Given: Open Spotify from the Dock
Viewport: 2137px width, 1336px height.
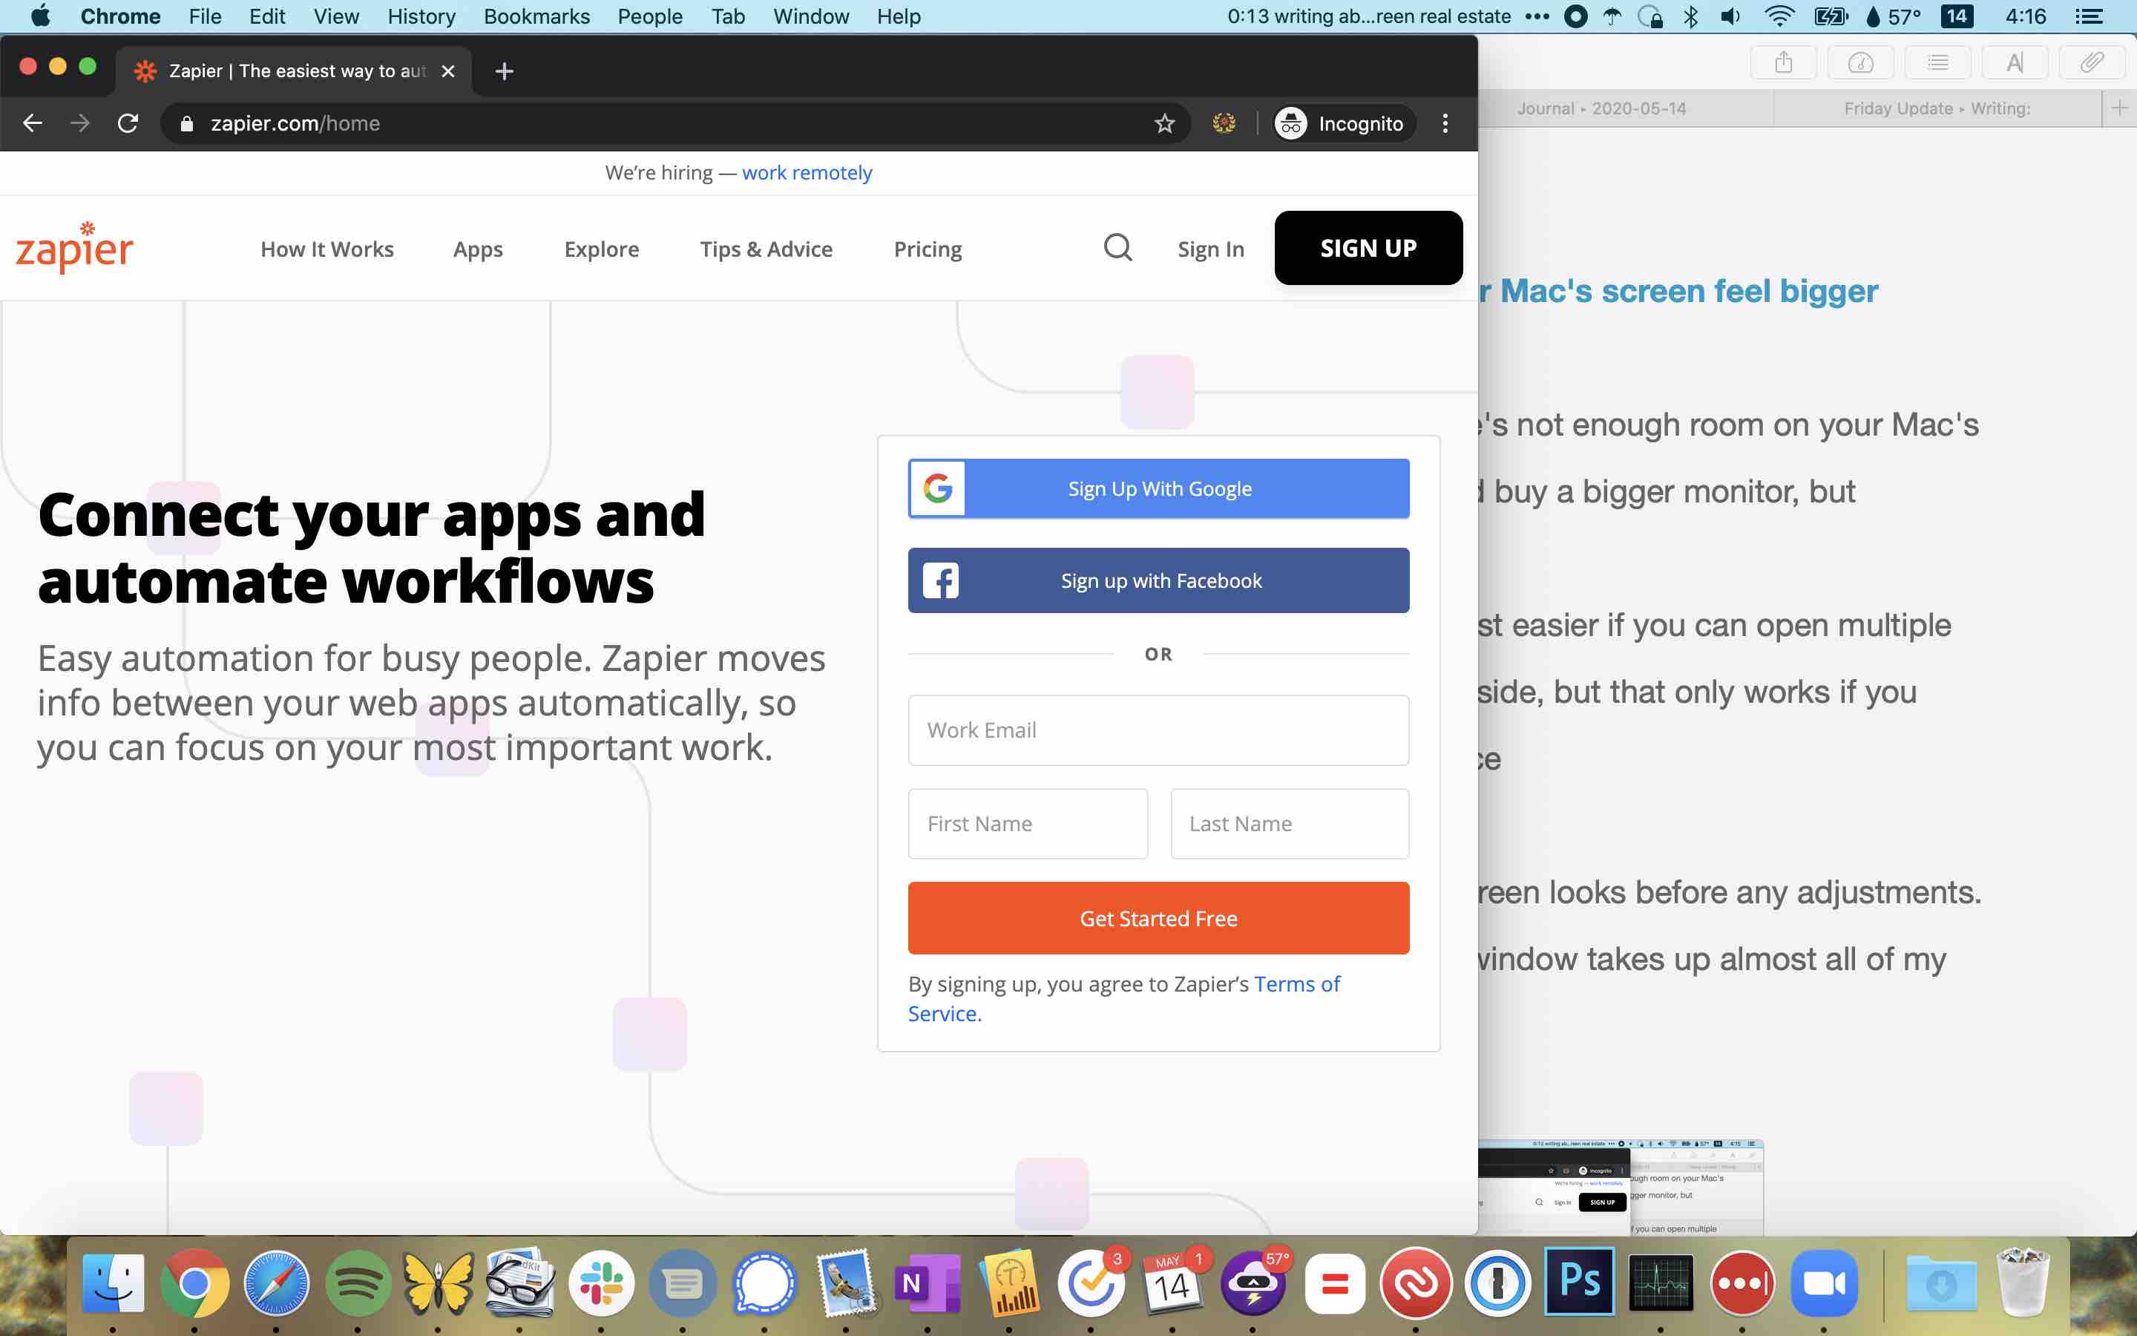Looking at the screenshot, I should 358,1282.
